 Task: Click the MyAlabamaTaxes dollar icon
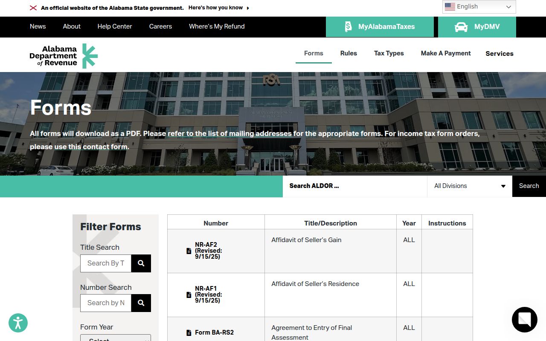pyautogui.click(x=348, y=26)
